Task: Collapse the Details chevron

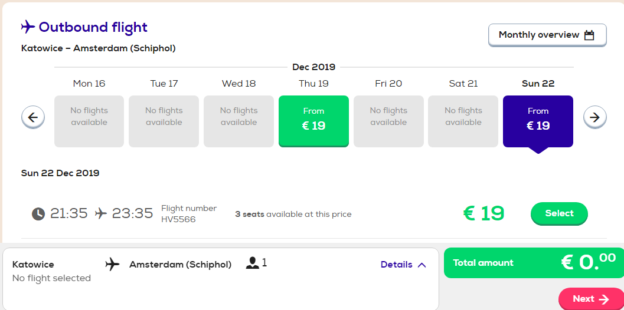Action: coord(422,265)
